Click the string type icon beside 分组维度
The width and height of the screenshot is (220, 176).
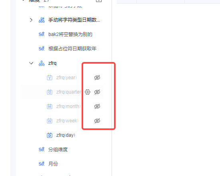pyautogui.click(x=42, y=150)
